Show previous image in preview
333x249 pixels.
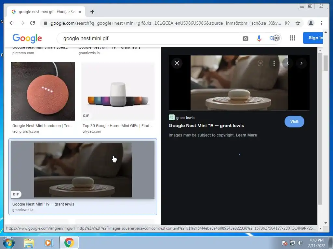[x=288, y=63]
